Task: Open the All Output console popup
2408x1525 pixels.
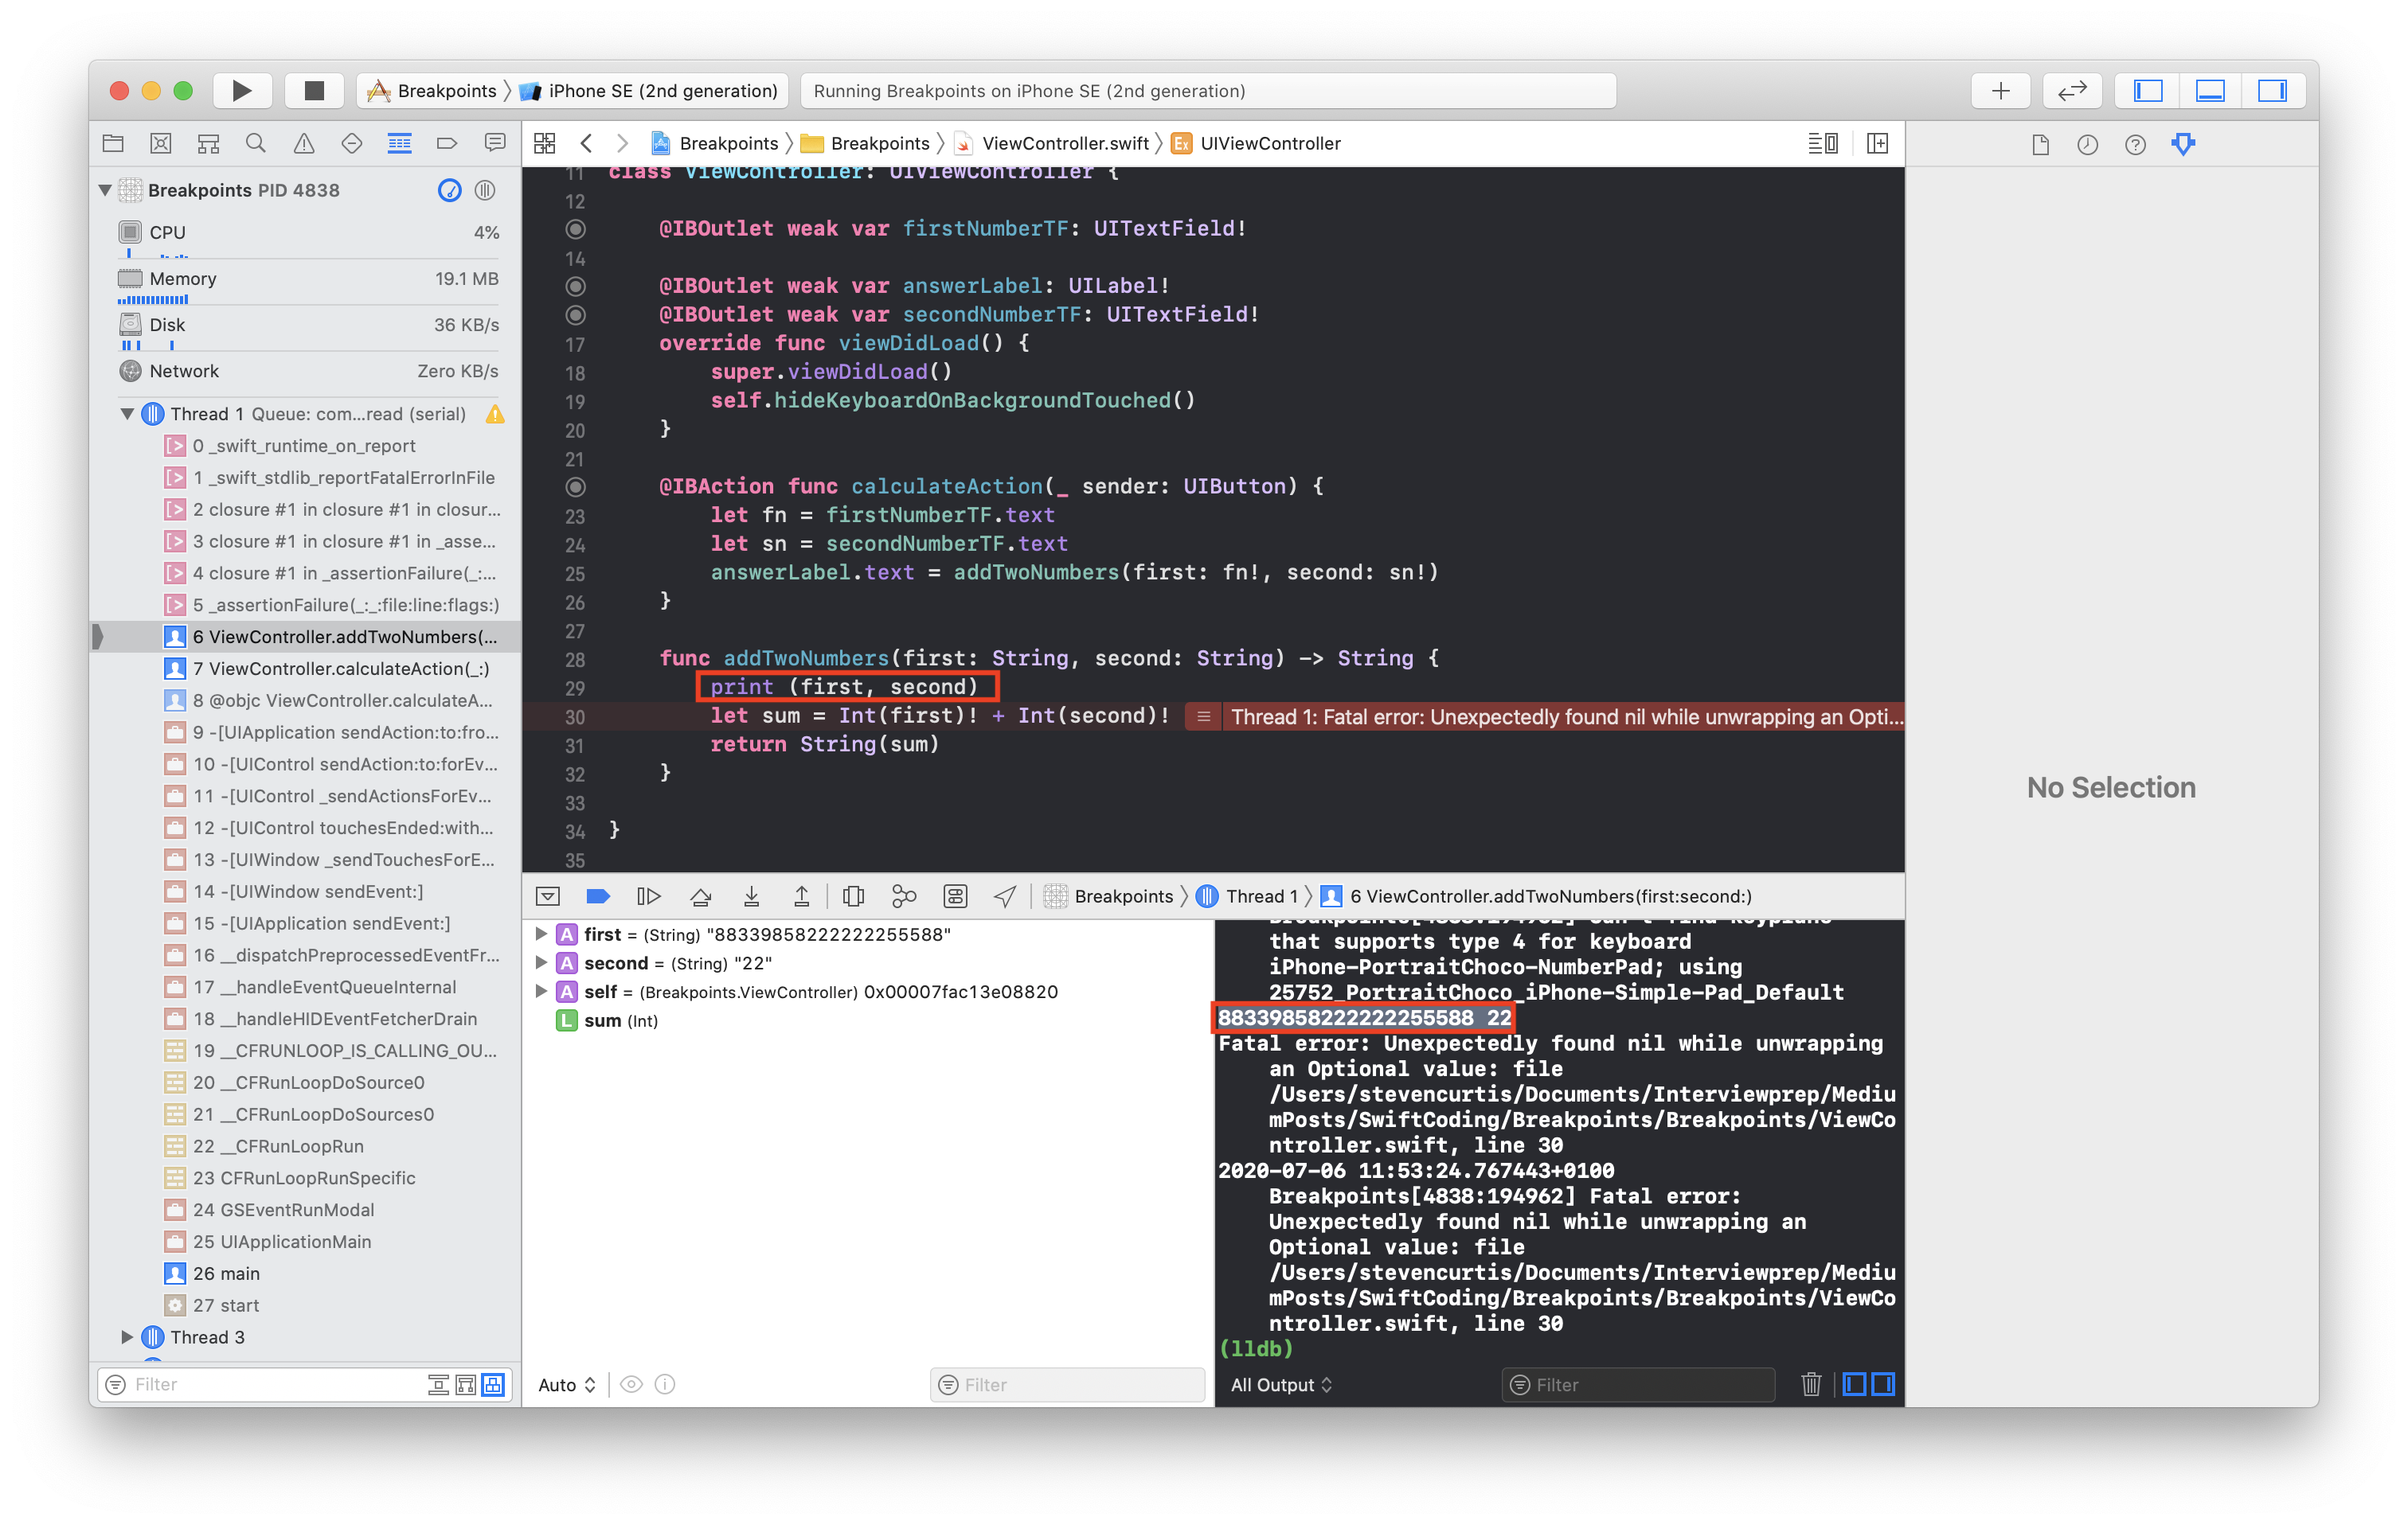Action: [1281, 1385]
